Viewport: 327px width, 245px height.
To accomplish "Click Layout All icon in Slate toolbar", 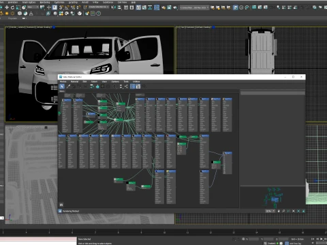I will point(121,86).
